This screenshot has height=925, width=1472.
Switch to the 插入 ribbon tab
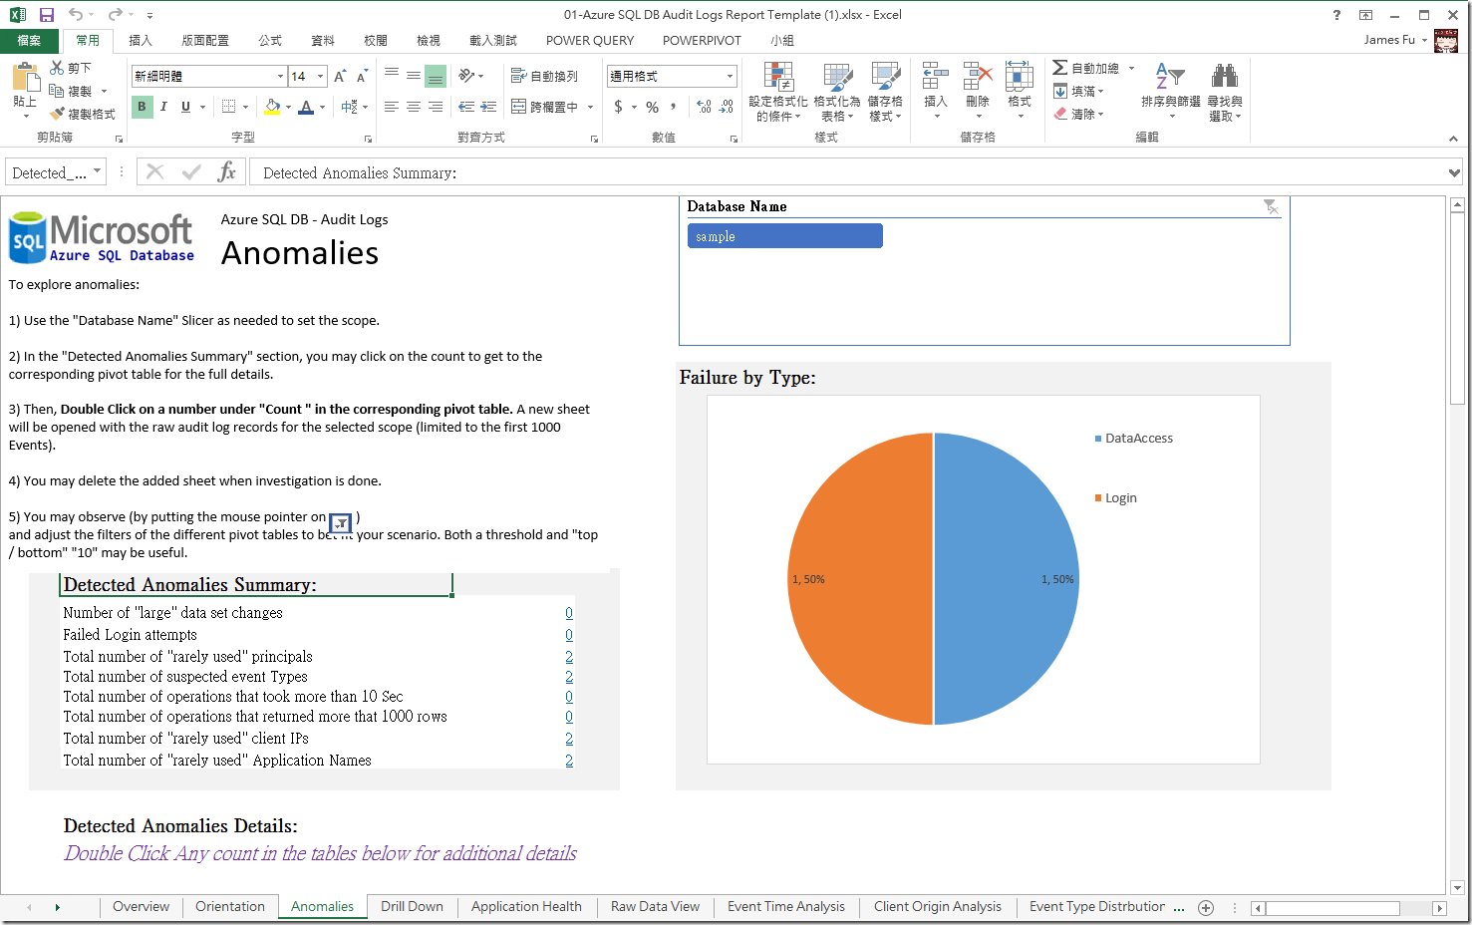(x=141, y=41)
